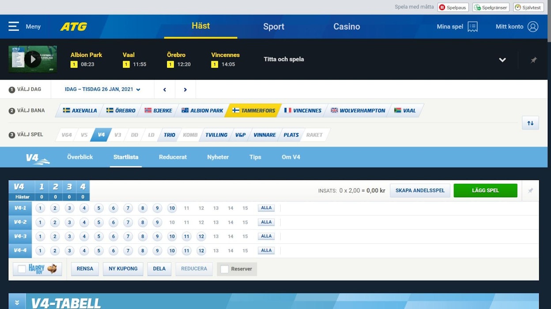The height and width of the screenshot is (309, 551).
Task: Go to the next day arrow
Action: (185, 89)
